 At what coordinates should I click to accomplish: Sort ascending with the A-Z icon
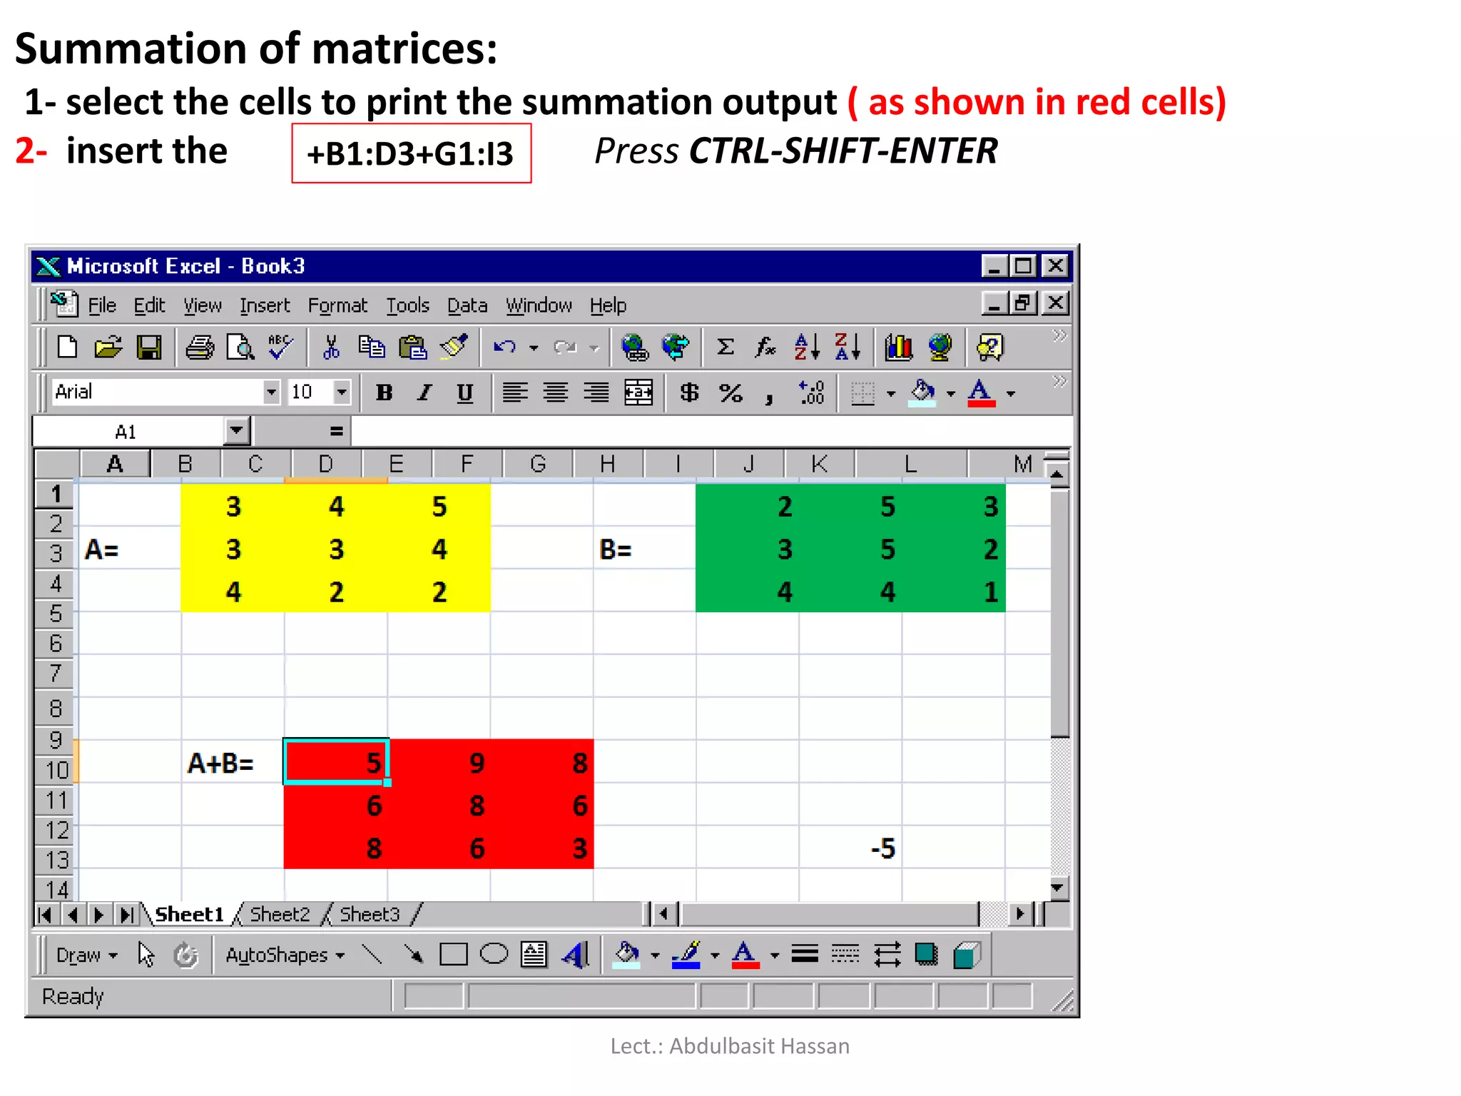coord(807,347)
